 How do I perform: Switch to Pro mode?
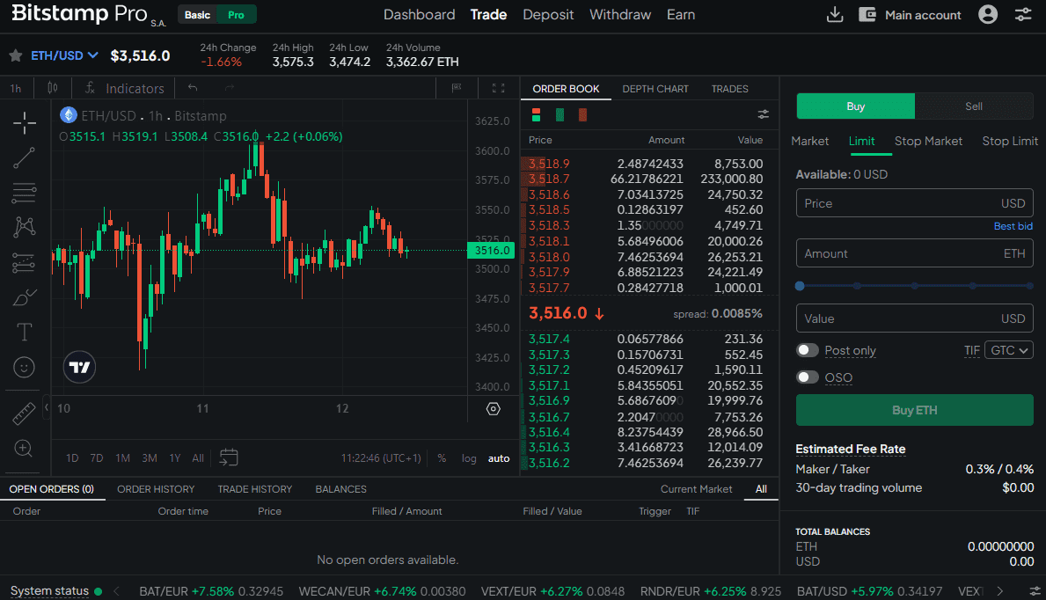coord(236,15)
